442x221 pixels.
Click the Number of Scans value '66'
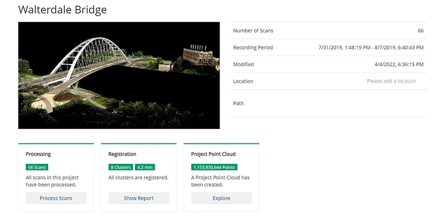pyautogui.click(x=420, y=31)
